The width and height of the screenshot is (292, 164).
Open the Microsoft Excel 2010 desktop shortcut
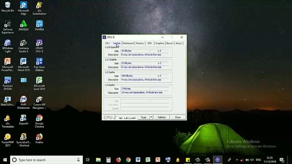pos(39,83)
